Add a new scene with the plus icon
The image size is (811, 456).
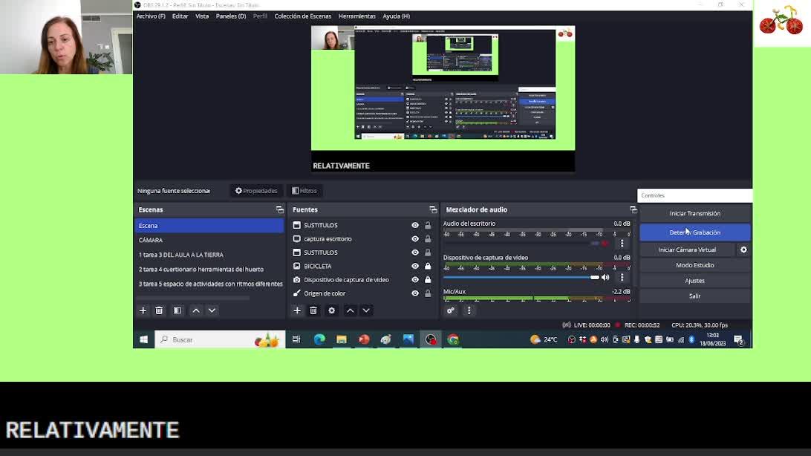[x=143, y=310]
